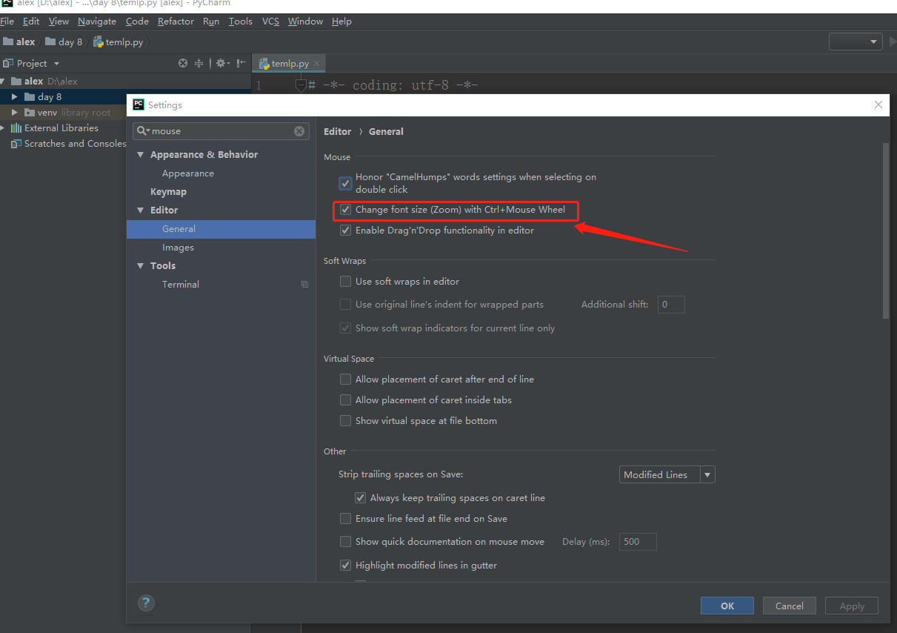Image resolution: width=897 pixels, height=633 pixels.
Task: Click the PyCharm logo in Settings title
Action: tap(139, 105)
